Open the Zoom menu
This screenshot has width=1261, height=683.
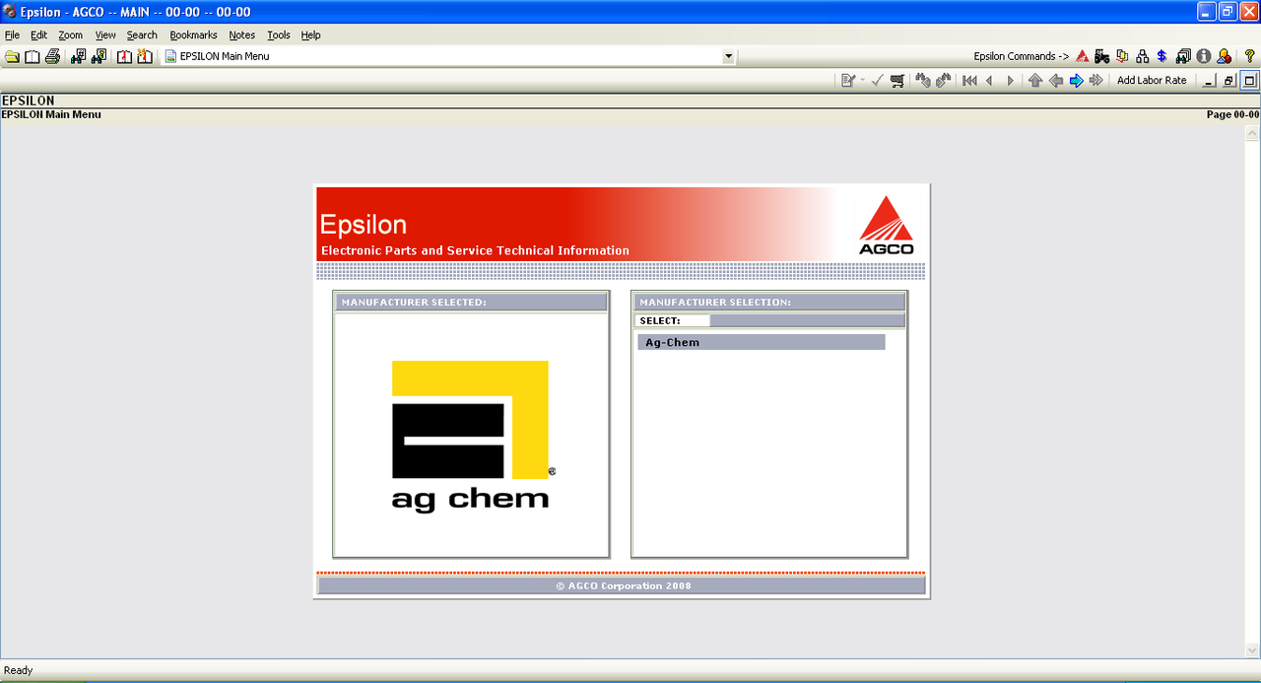pos(71,34)
